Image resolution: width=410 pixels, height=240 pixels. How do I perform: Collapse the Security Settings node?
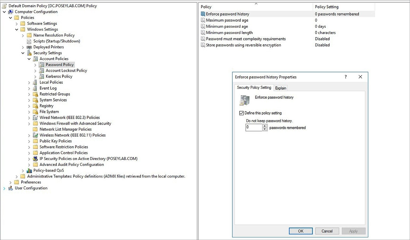pos(23,53)
